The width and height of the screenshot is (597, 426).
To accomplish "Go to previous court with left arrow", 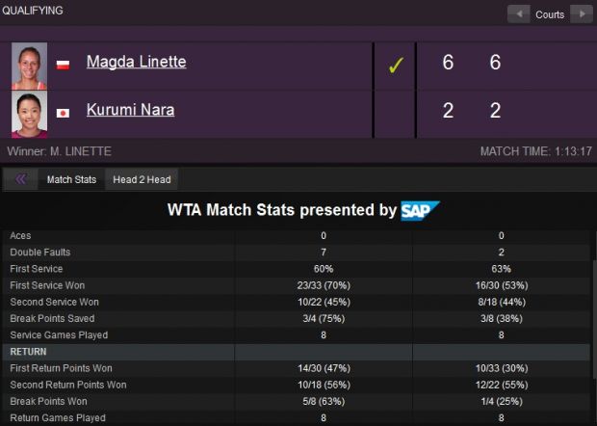I will 519,14.
